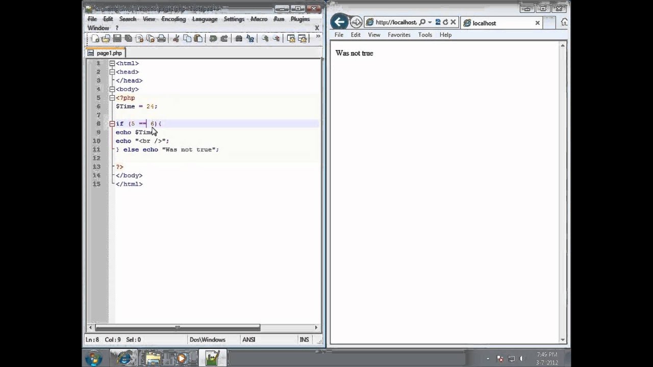Redo the edit via toolbar arrow
The width and height of the screenshot is (653, 367).
coord(224,39)
